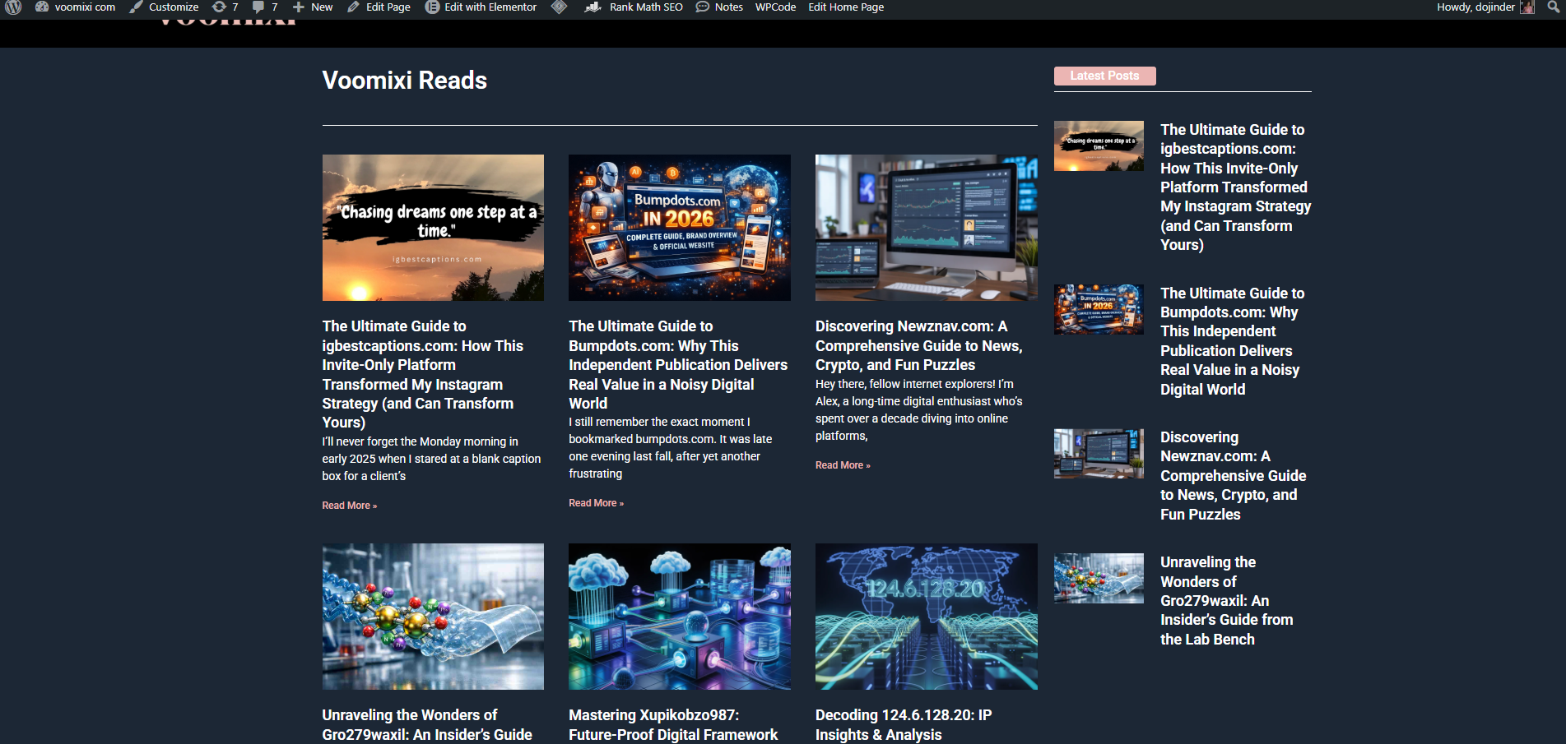Open the Customize theme link
This screenshot has height=744, width=1566.
point(164,7)
